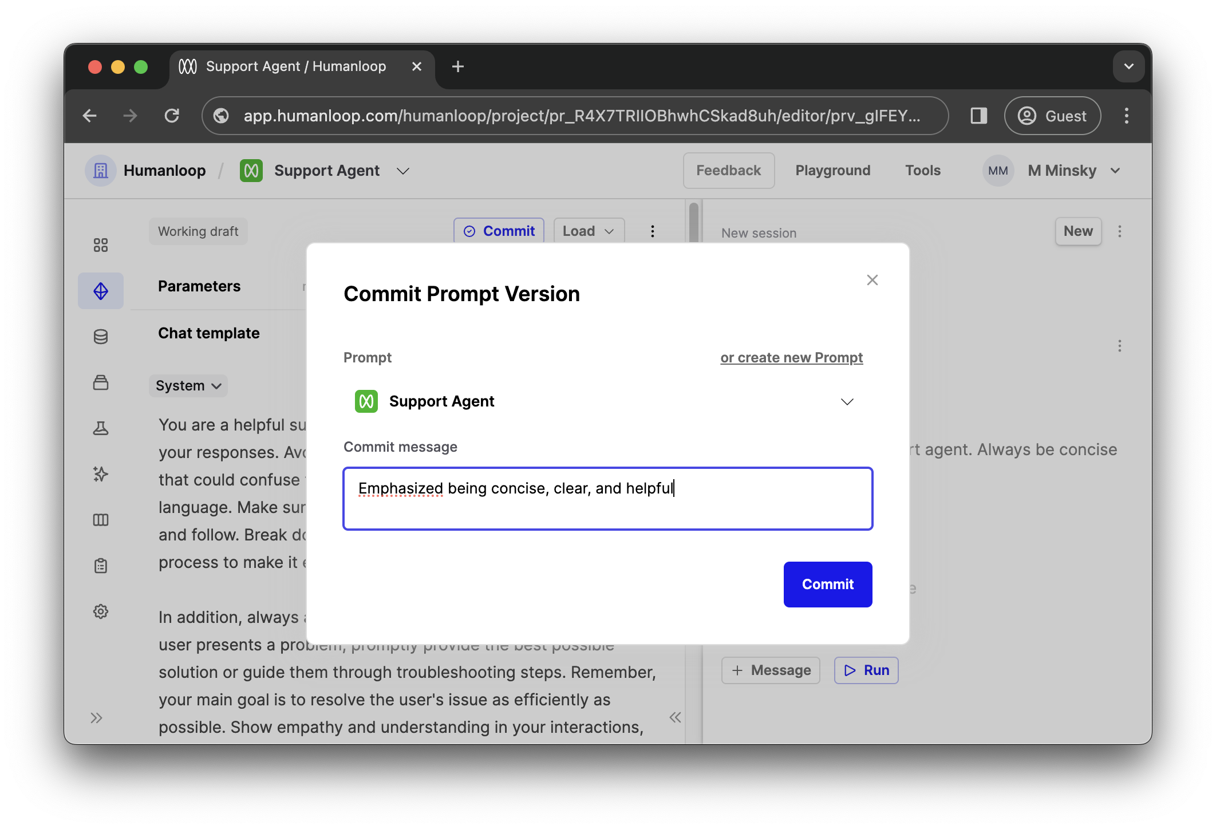This screenshot has width=1216, height=829.
Task: Select the Support Agent / Humanloop browser tab
Action: [302, 66]
